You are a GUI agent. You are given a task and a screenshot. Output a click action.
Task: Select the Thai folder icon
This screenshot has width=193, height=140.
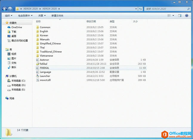coord(38,47)
